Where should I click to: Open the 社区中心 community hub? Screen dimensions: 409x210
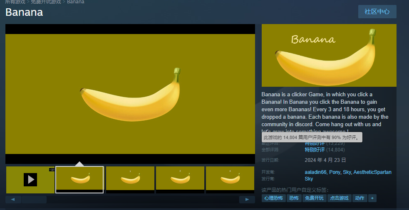click(x=377, y=12)
